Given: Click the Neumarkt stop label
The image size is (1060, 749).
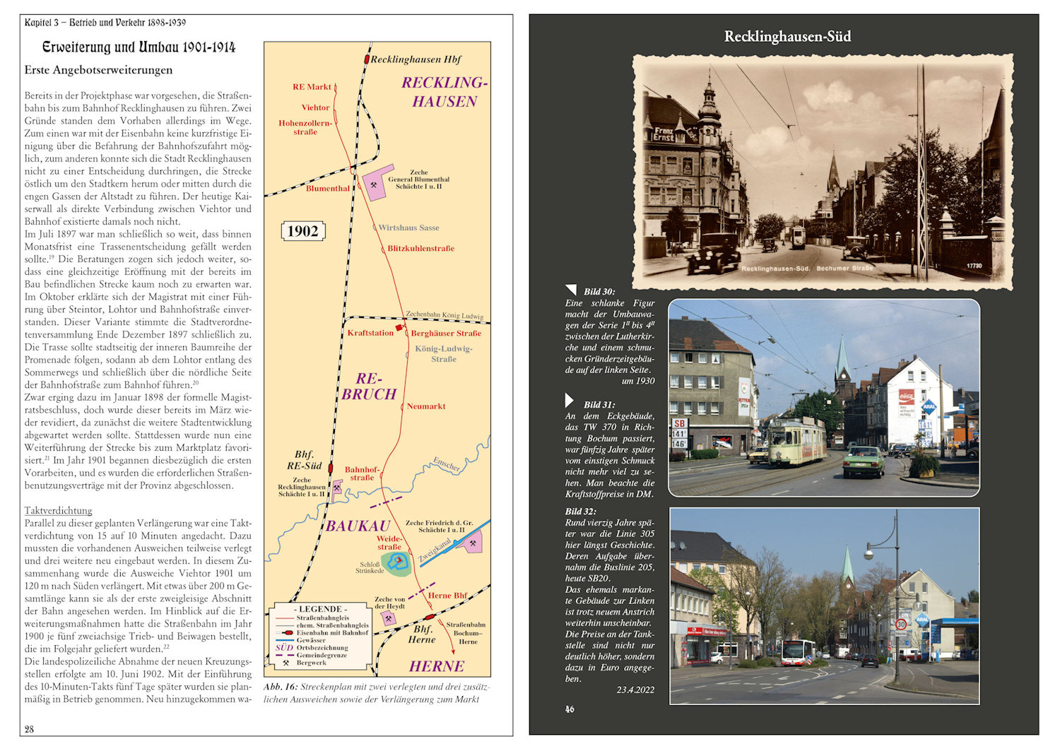Looking at the screenshot, I should coord(426,406).
